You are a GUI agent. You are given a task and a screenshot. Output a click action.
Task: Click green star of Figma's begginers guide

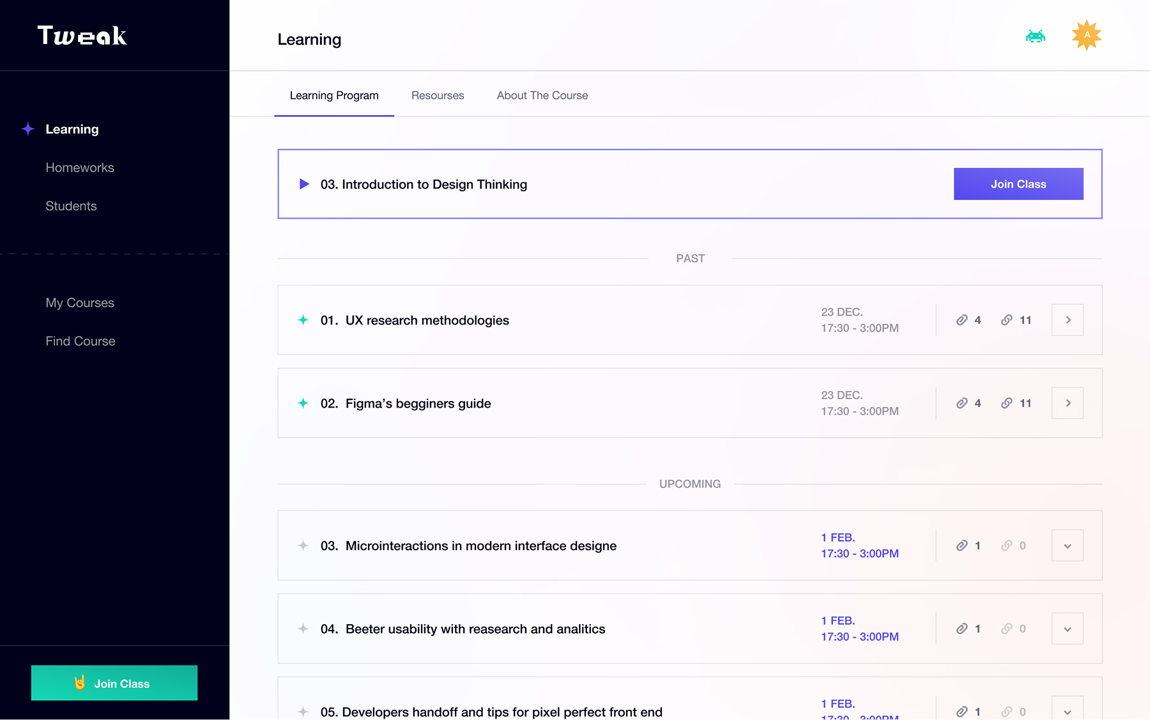pyautogui.click(x=303, y=403)
